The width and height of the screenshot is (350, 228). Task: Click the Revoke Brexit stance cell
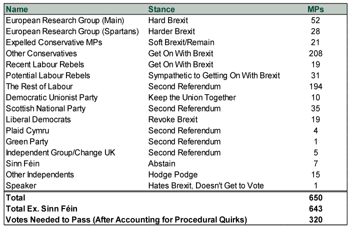[x=173, y=119]
